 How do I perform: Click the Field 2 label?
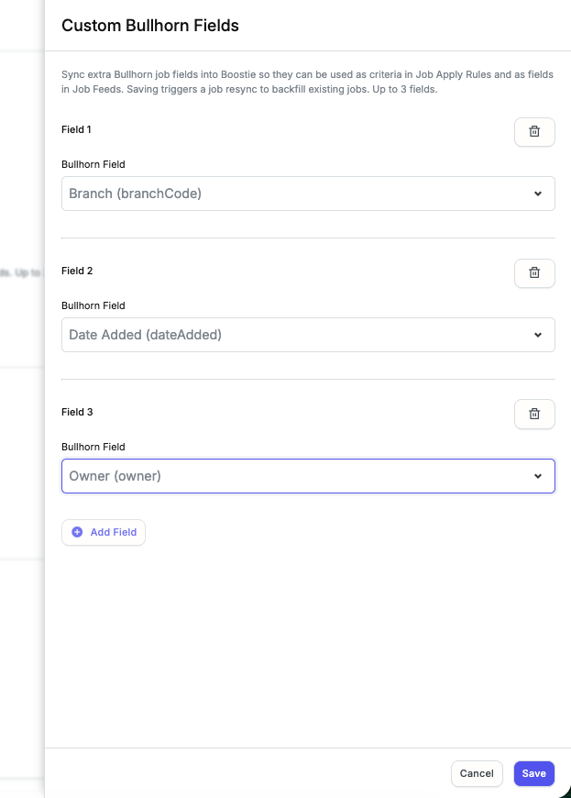[77, 271]
